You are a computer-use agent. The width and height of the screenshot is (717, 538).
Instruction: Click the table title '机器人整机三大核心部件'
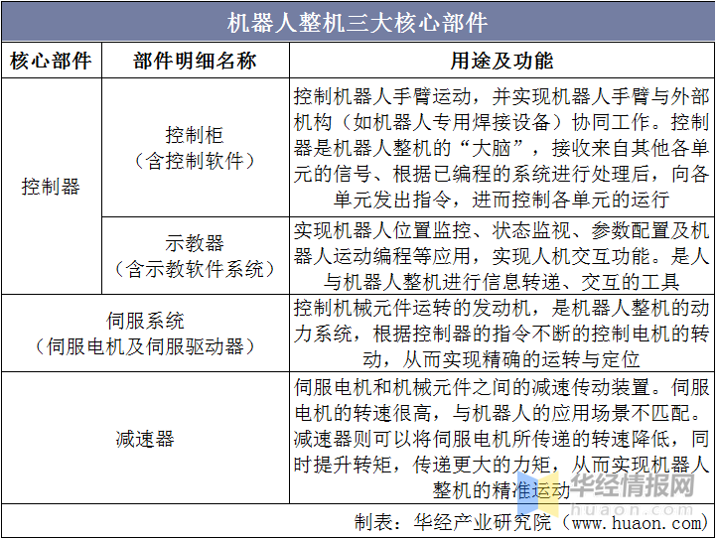[358, 23]
